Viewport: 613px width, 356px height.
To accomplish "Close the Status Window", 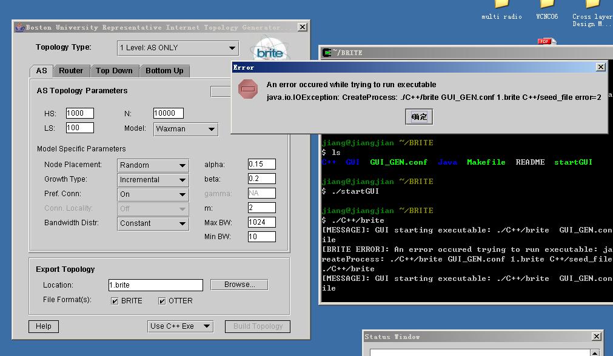I will coord(597,337).
